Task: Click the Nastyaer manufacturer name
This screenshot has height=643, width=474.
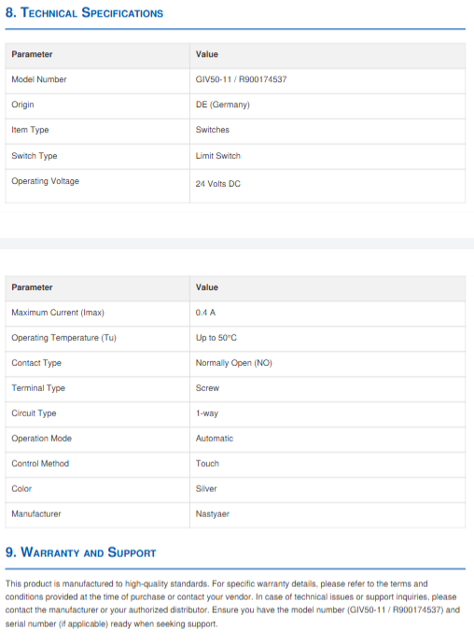Action: (213, 514)
